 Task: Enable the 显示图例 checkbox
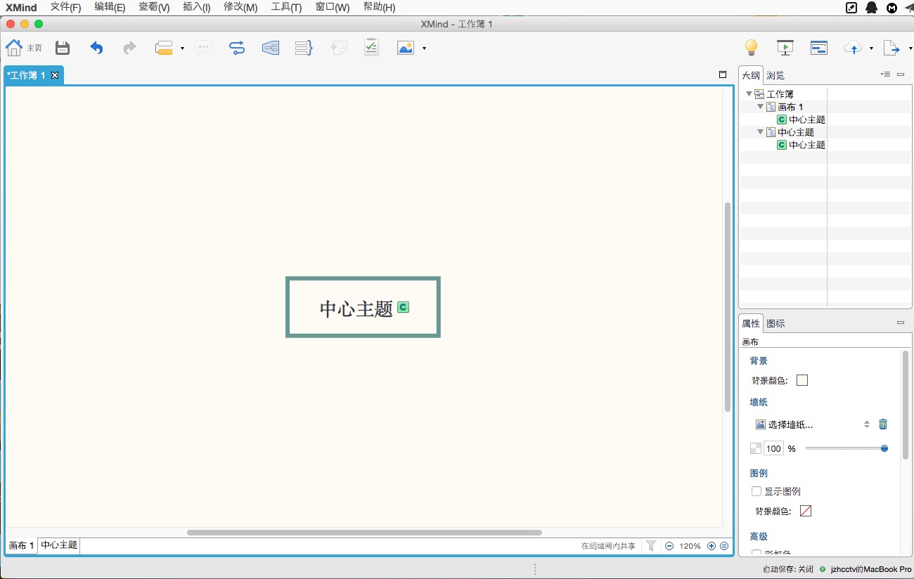coord(757,491)
